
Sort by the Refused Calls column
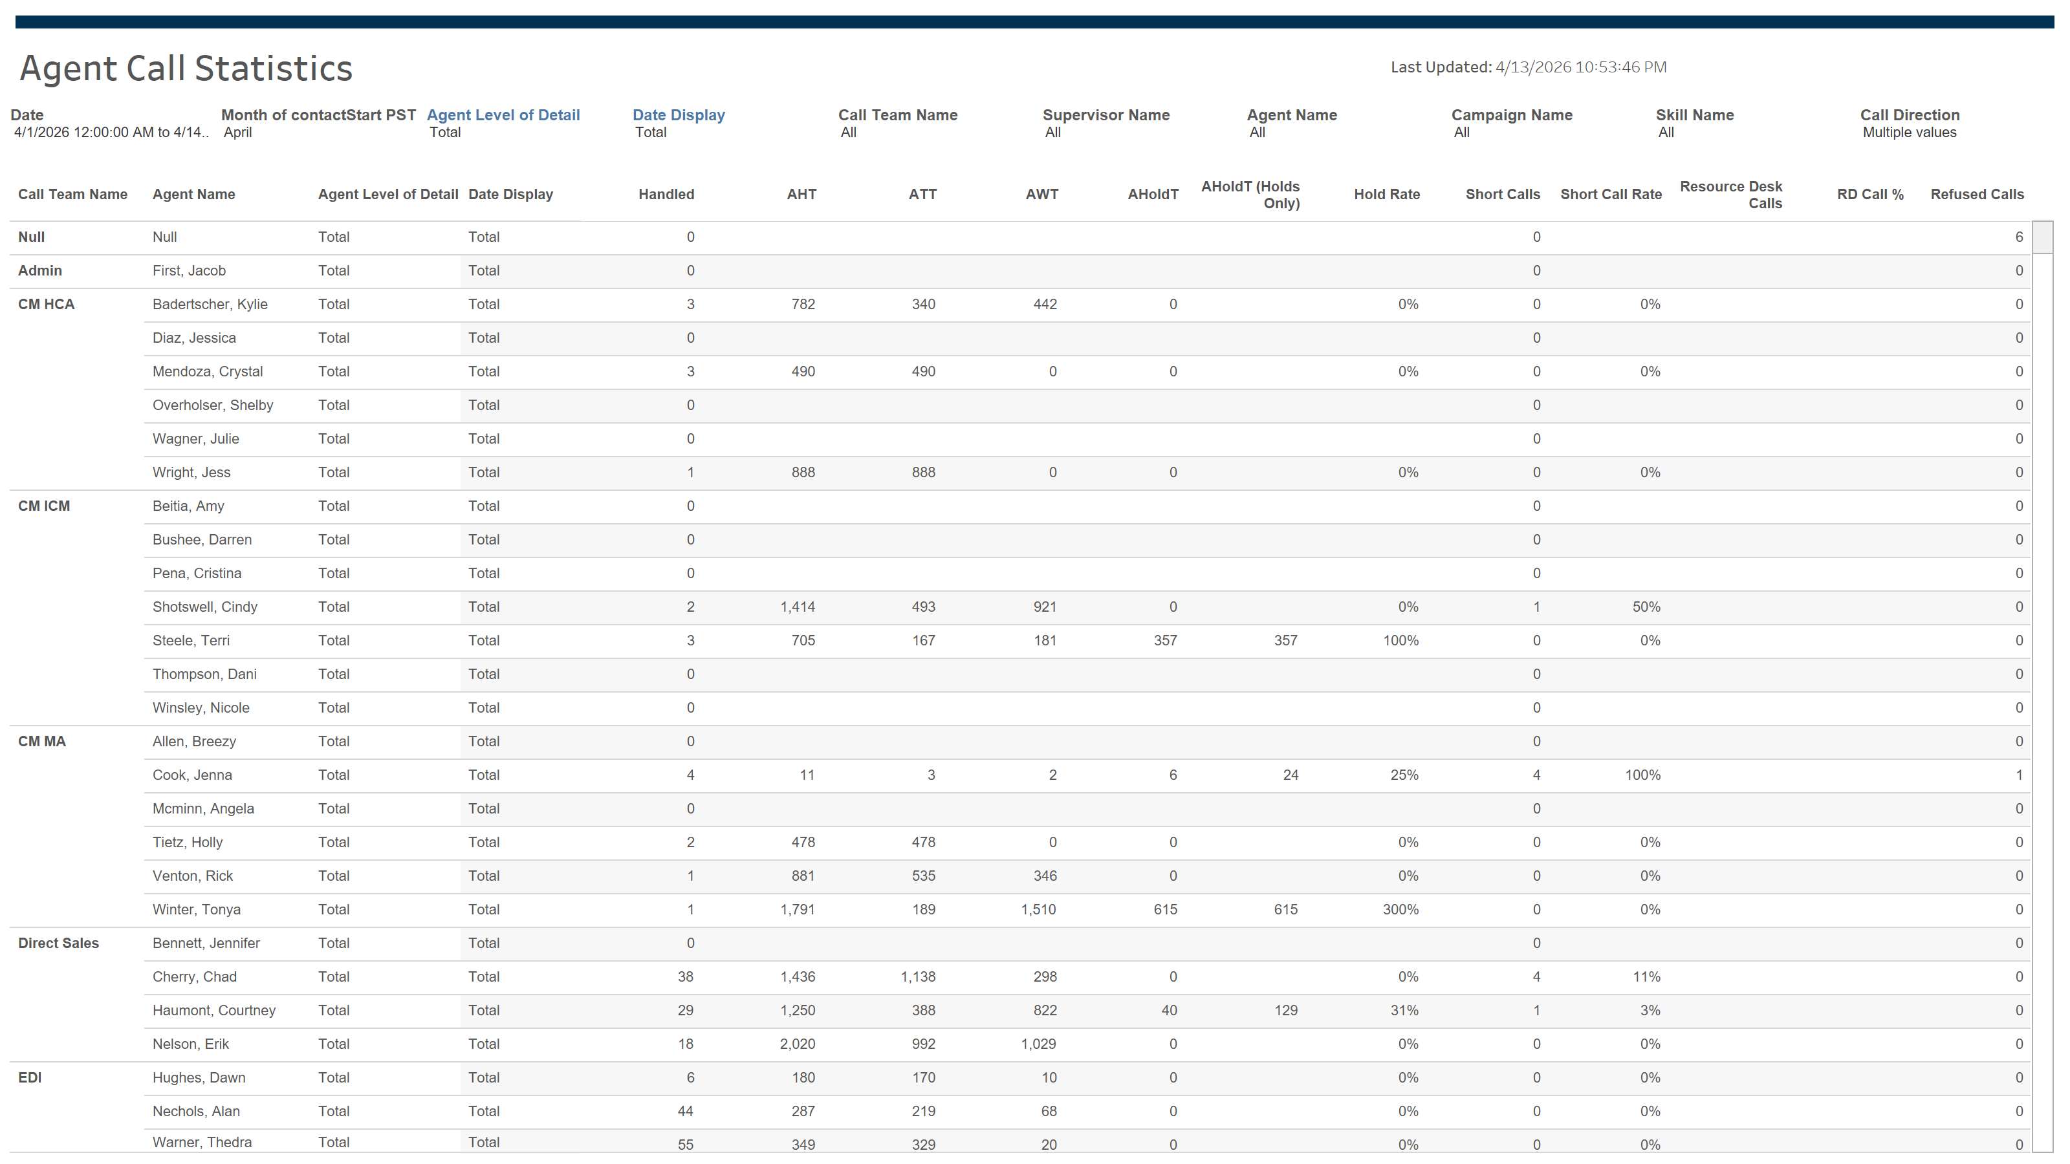[1977, 193]
